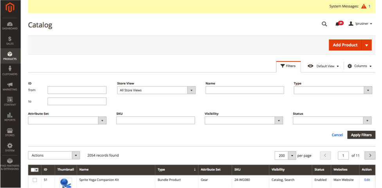Click the Cancel filters link
Screen dimensions: 382x188
coord(337,135)
